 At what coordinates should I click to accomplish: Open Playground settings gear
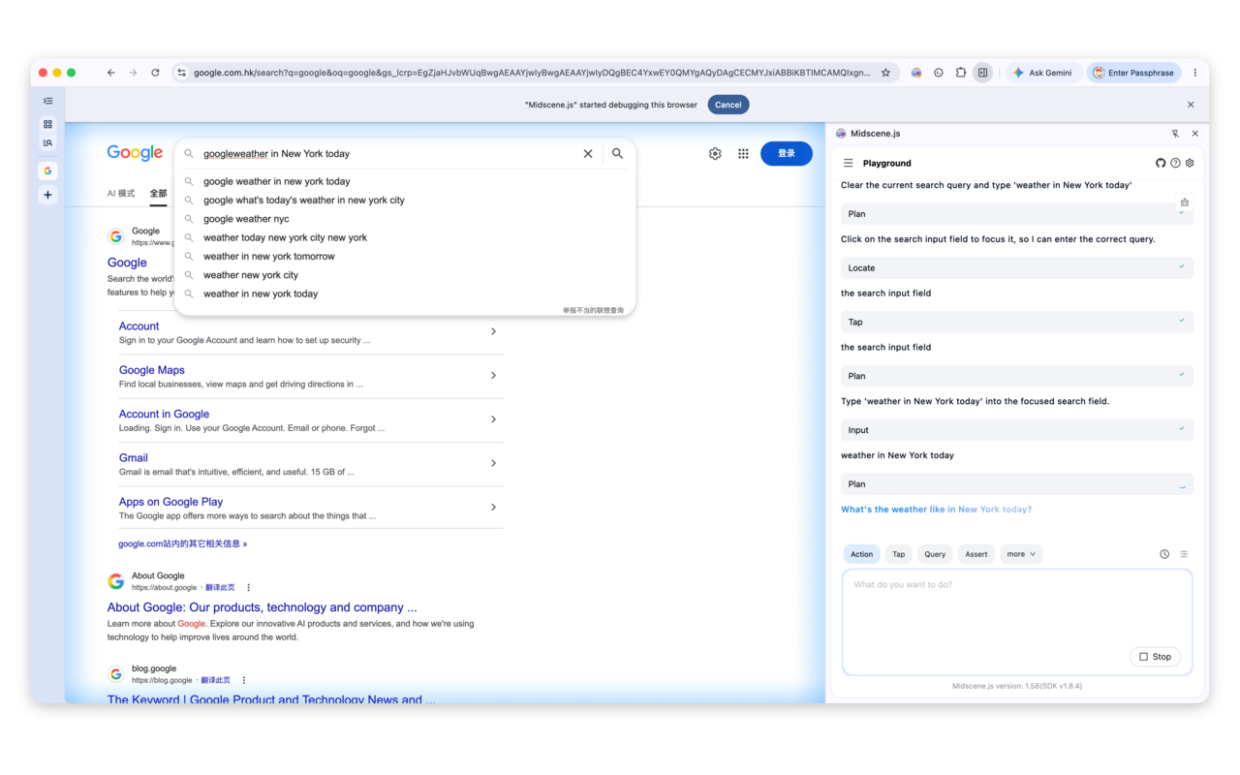[x=1190, y=163]
